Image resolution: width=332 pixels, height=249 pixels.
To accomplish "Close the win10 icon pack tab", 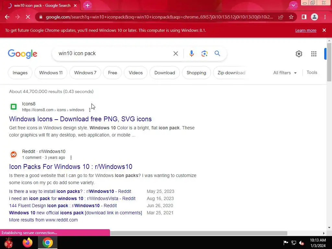I will pos(75,6).
